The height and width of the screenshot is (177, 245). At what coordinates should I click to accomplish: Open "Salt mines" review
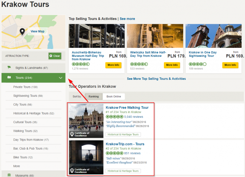point(113,158)
